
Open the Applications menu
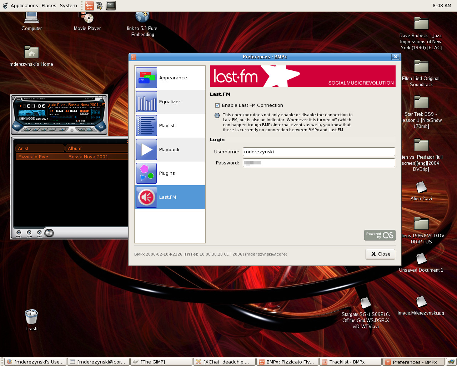(24, 5)
